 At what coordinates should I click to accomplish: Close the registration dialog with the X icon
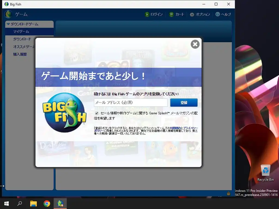195,44
